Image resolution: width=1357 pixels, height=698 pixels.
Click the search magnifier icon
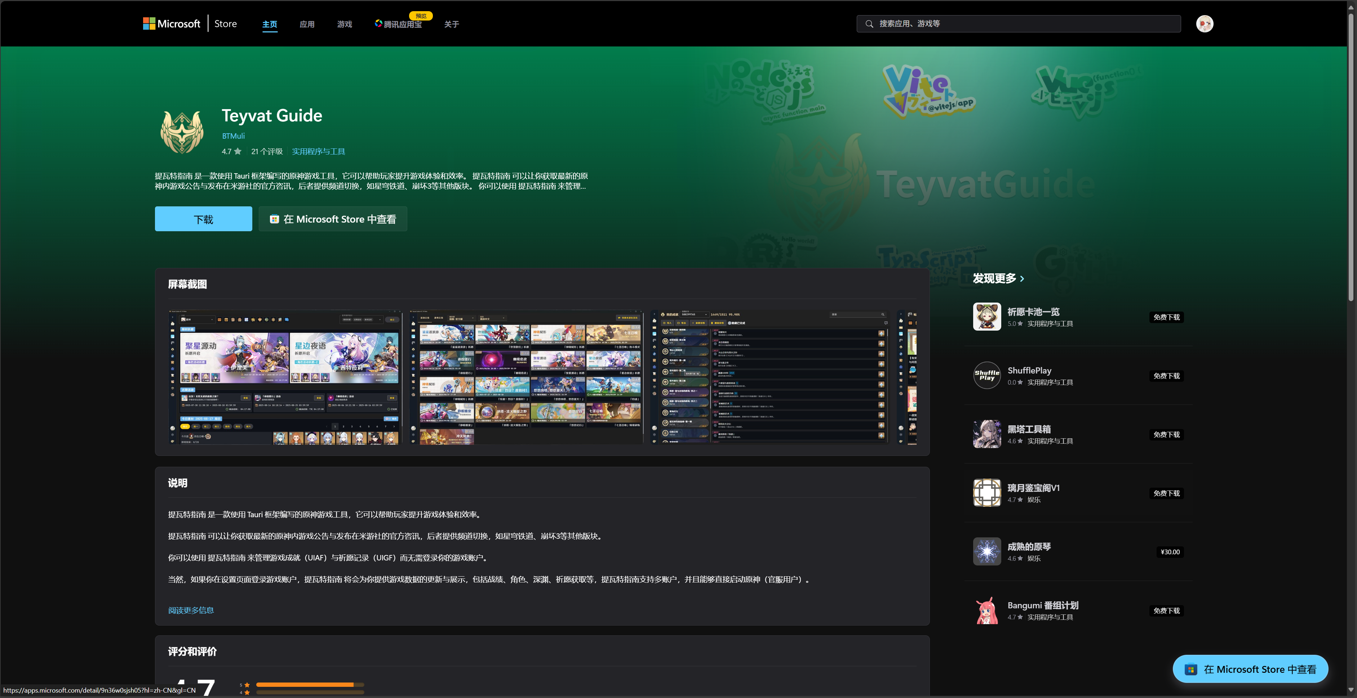[x=869, y=24]
